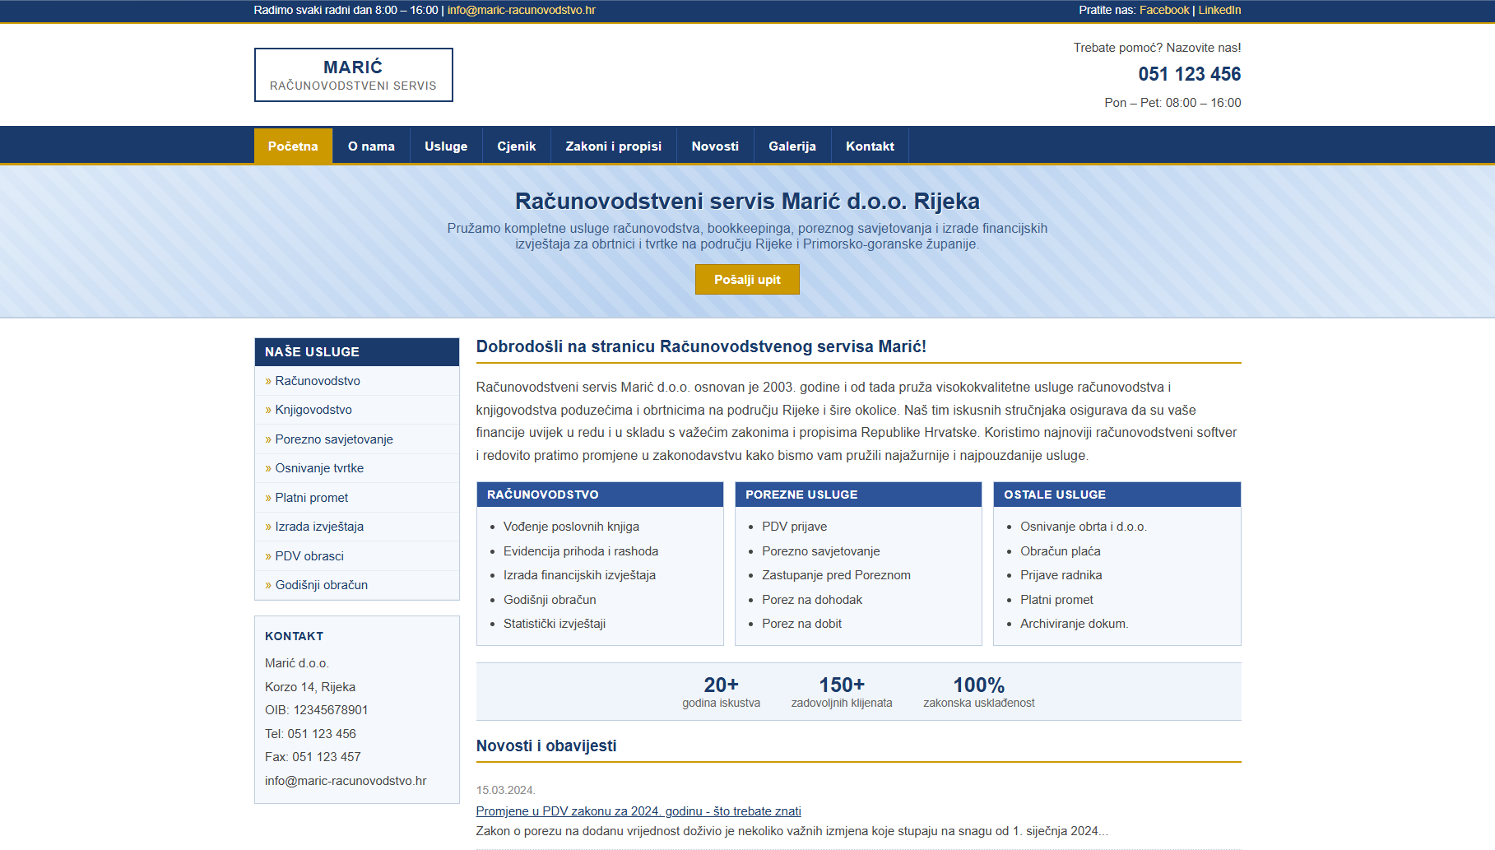Image resolution: width=1495 pixels, height=850 pixels.
Task: Open Izrada izvještaja sidebar link
Action: pyautogui.click(x=357, y=527)
